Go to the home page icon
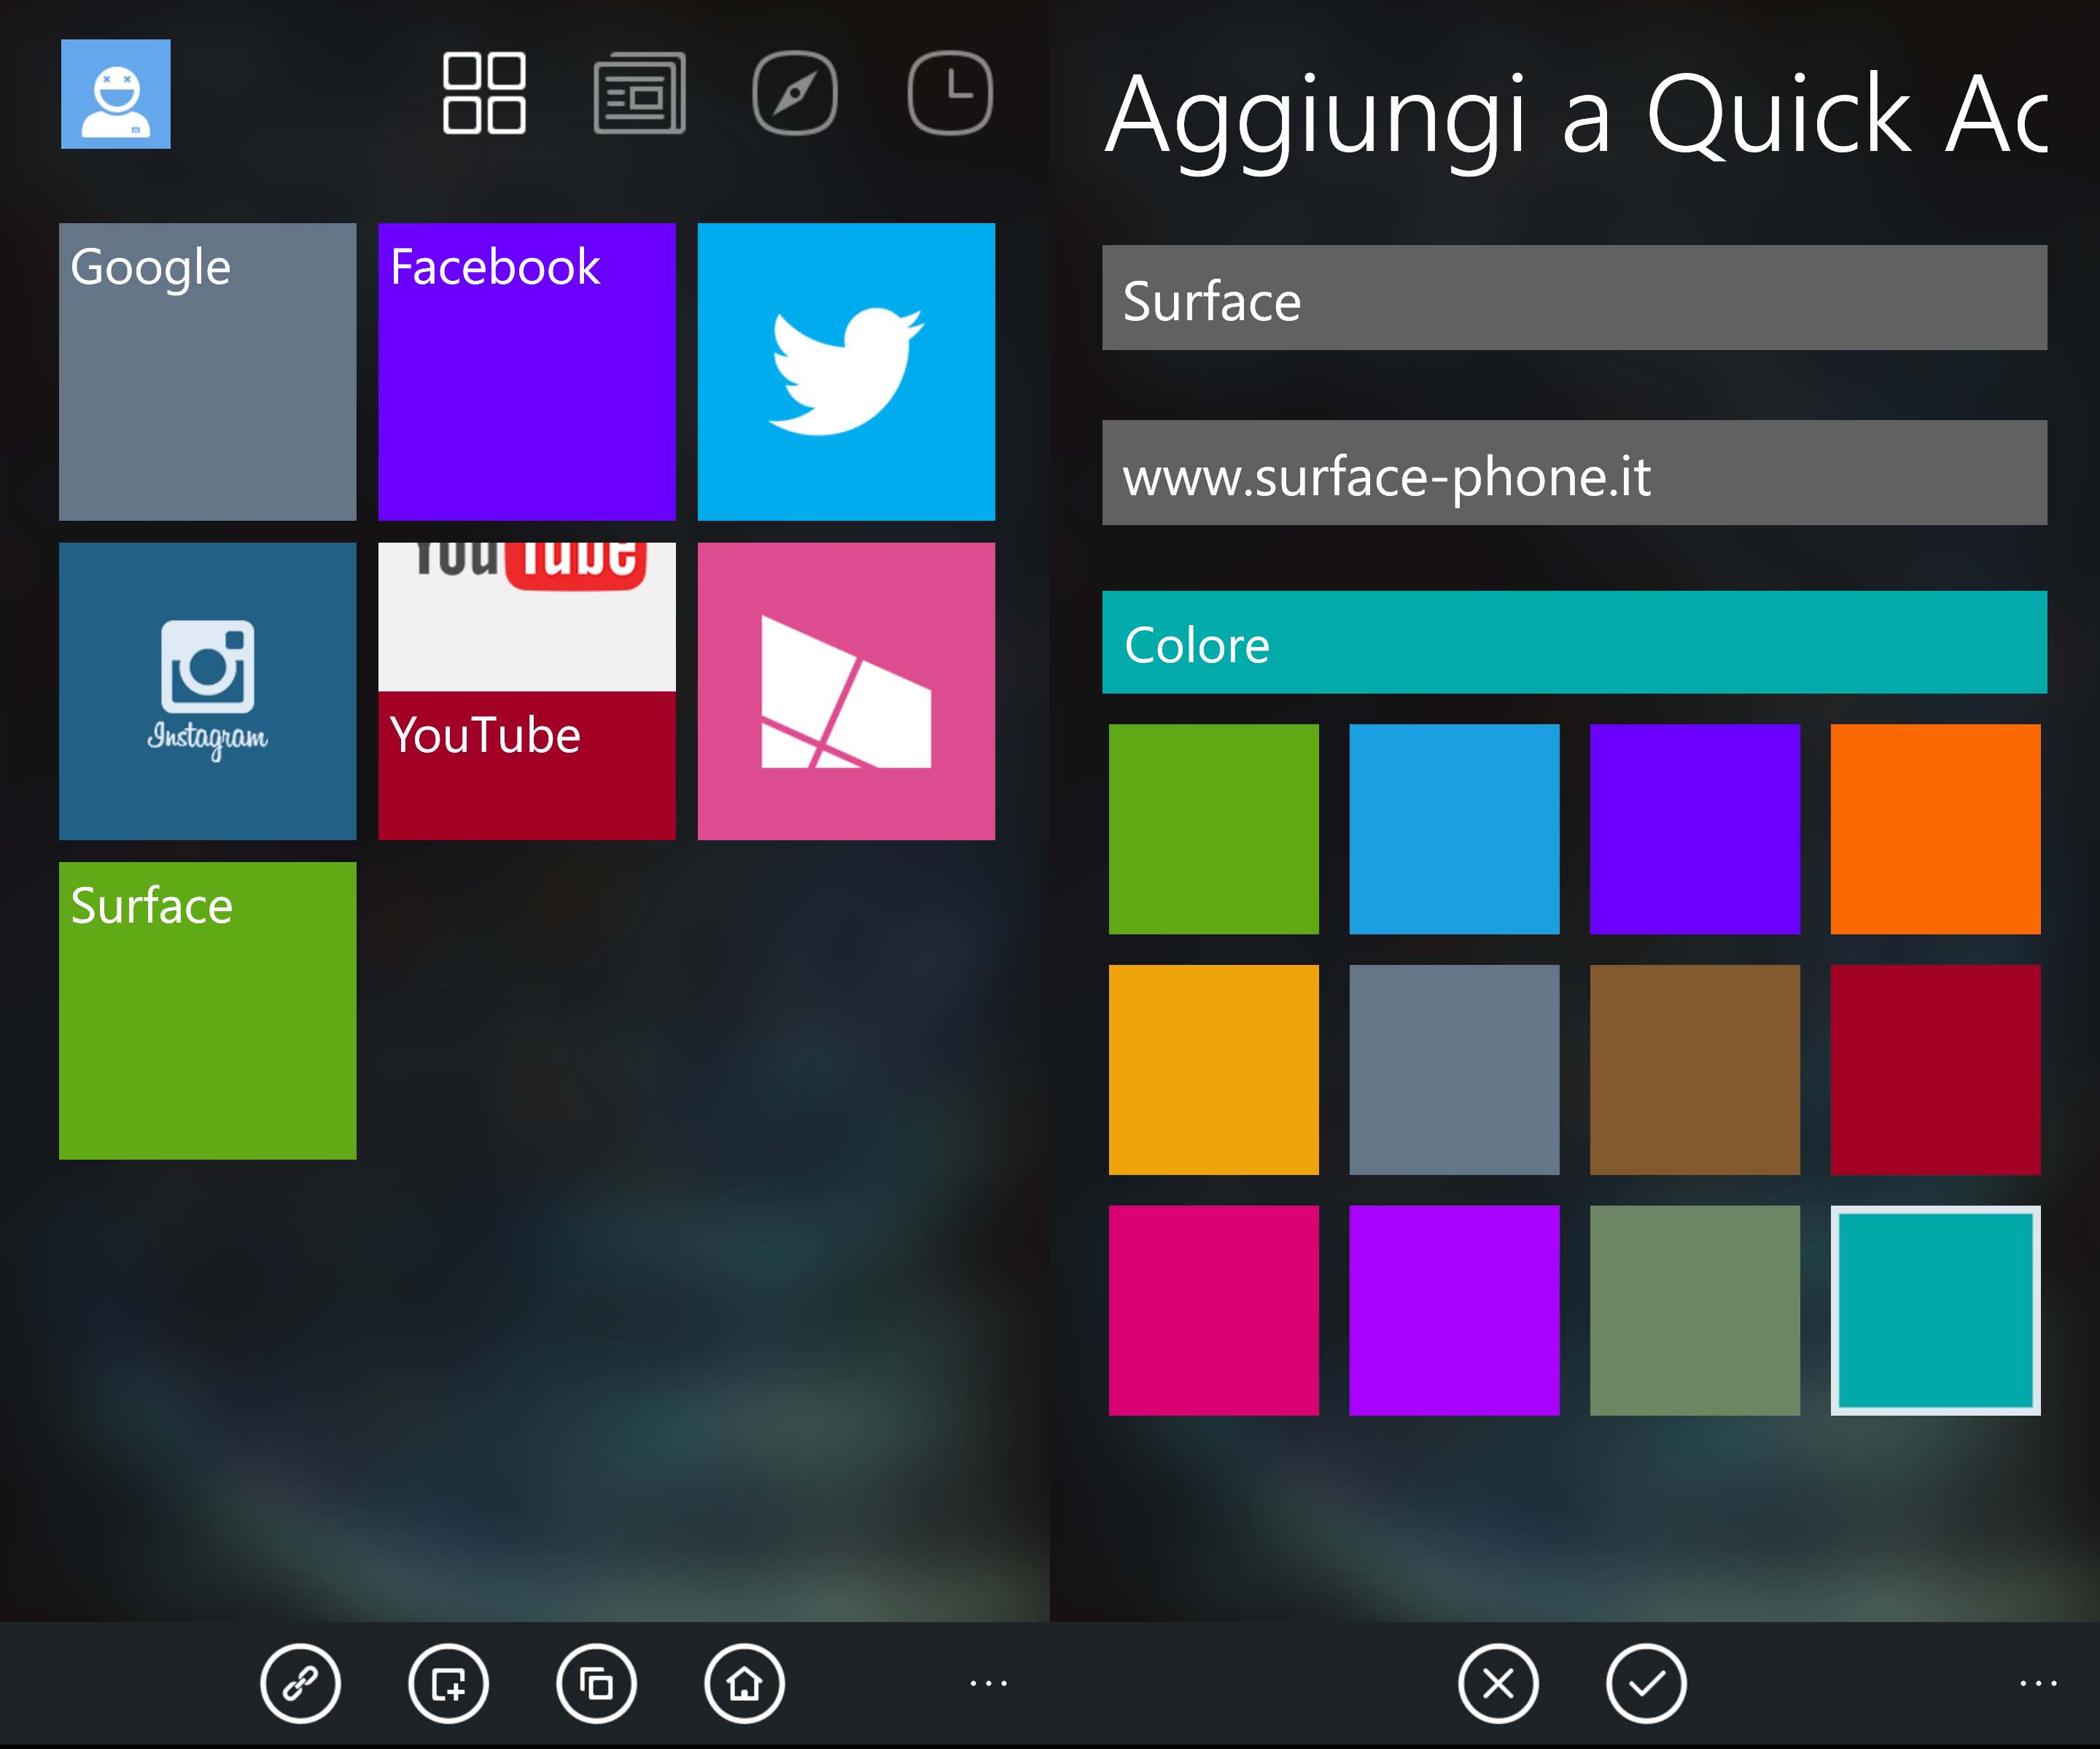Image resolution: width=2100 pixels, height=1749 pixels. (744, 1684)
